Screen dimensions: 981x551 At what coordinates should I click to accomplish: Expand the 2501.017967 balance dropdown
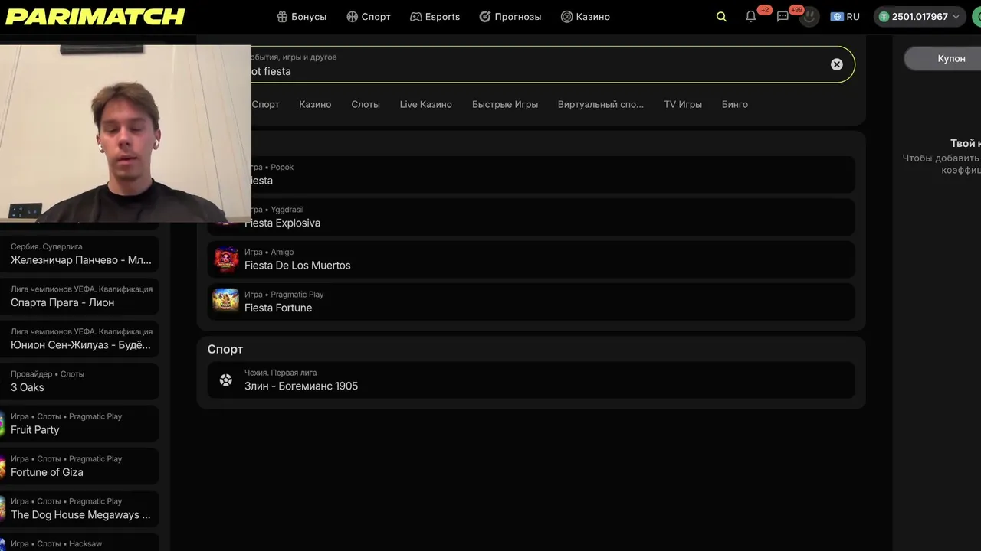pyautogui.click(x=919, y=17)
